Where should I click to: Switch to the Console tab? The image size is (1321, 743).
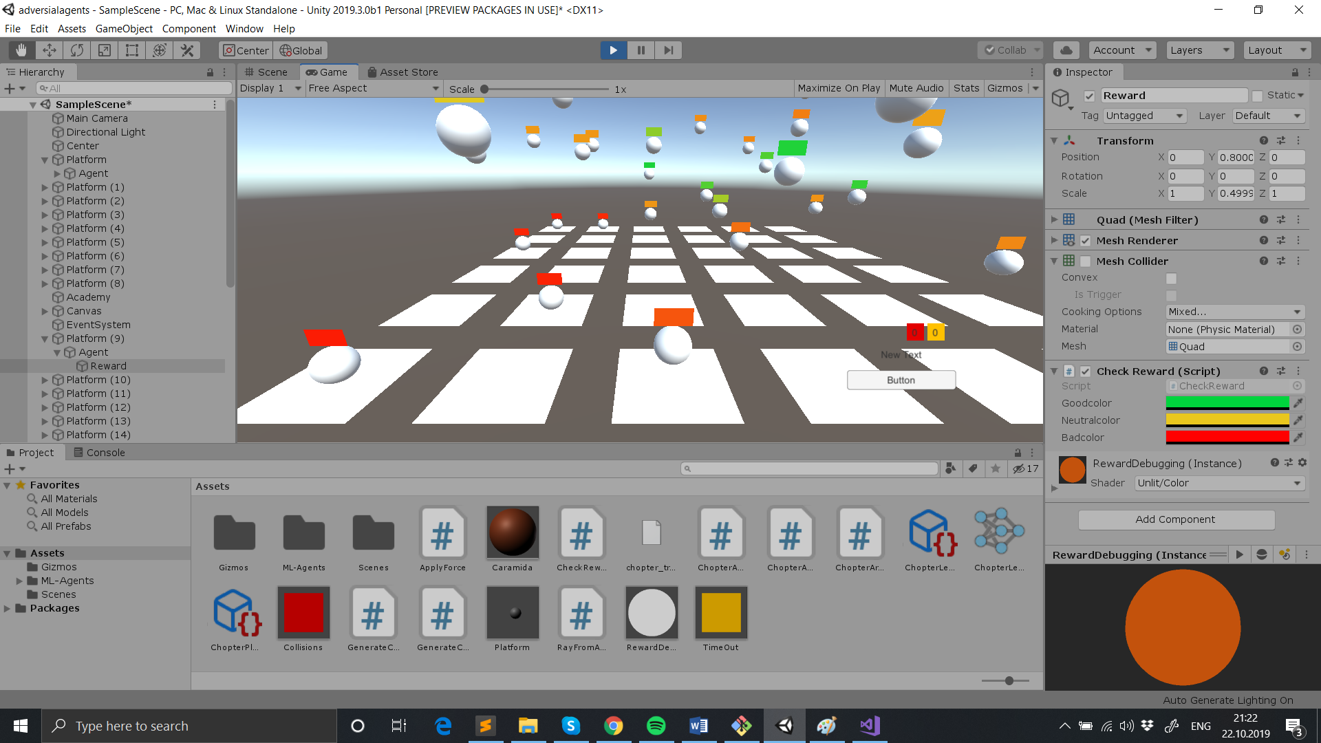click(x=99, y=452)
